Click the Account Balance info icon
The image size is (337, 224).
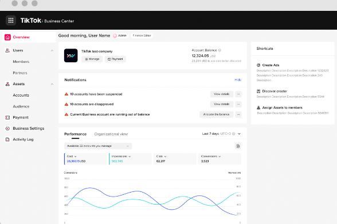[x=220, y=50]
